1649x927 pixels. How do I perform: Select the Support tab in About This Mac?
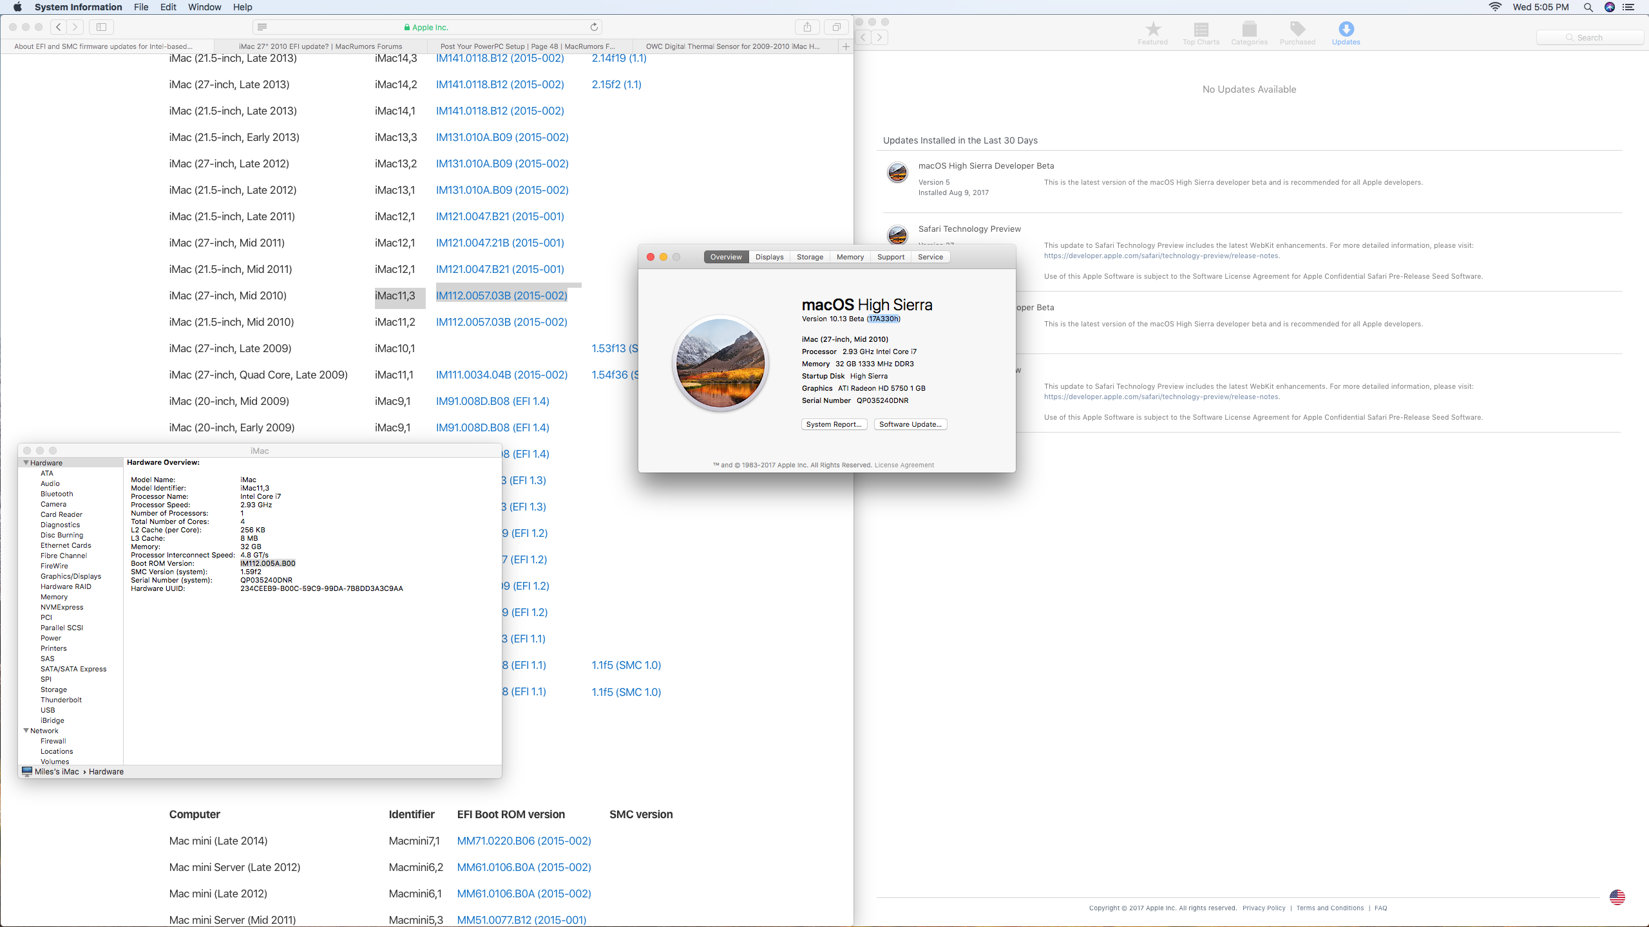click(891, 257)
